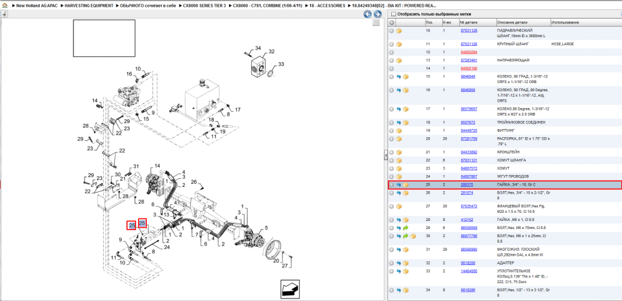Click the blue back arrow in row 17
Image resolution: width=622 pixels, height=301 pixels.
(399, 109)
